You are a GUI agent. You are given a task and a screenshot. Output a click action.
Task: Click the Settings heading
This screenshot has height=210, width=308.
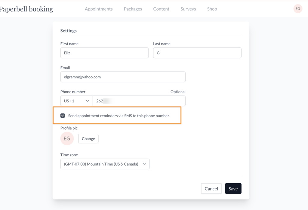click(69, 31)
